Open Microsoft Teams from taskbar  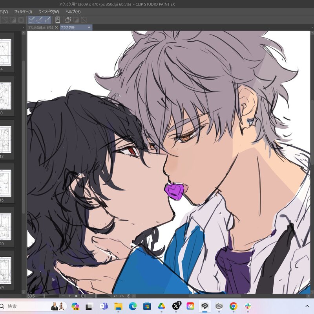(x=104, y=306)
